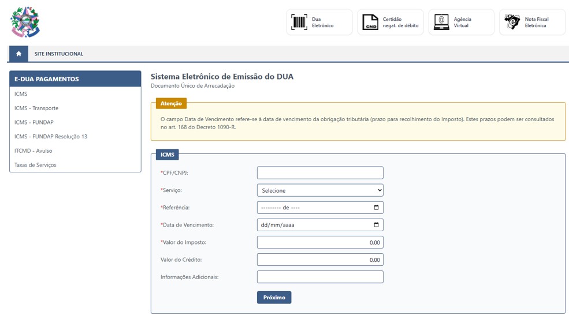Click the Informações Adicionais text field
Image resolution: width=569 pixels, height=316 pixels.
tap(319, 277)
